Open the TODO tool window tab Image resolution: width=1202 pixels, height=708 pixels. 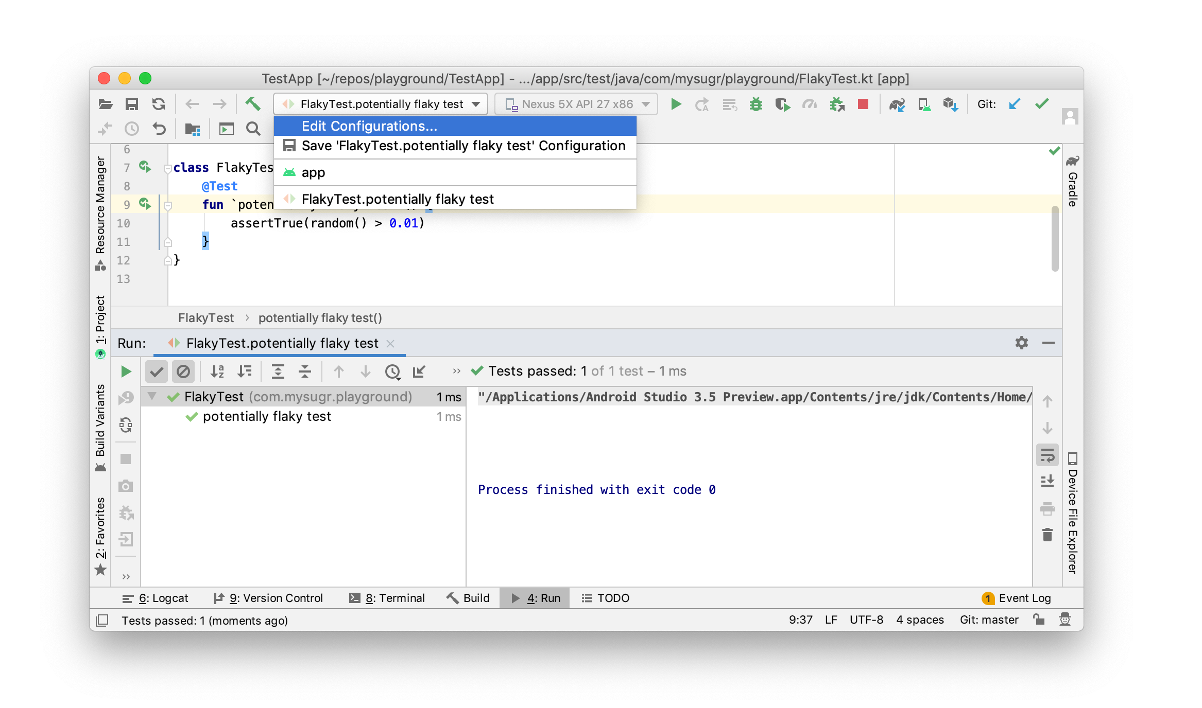coord(606,598)
